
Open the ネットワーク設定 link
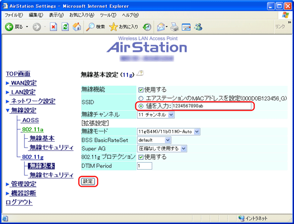pyautogui.click(x=33, y=101)
